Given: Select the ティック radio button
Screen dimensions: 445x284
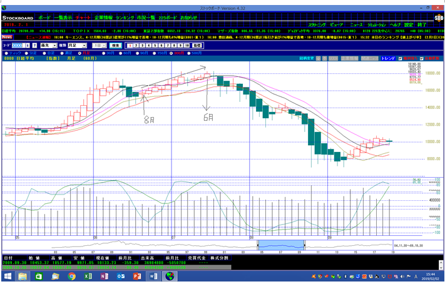Looking at the screenshot, I should 6,53.
